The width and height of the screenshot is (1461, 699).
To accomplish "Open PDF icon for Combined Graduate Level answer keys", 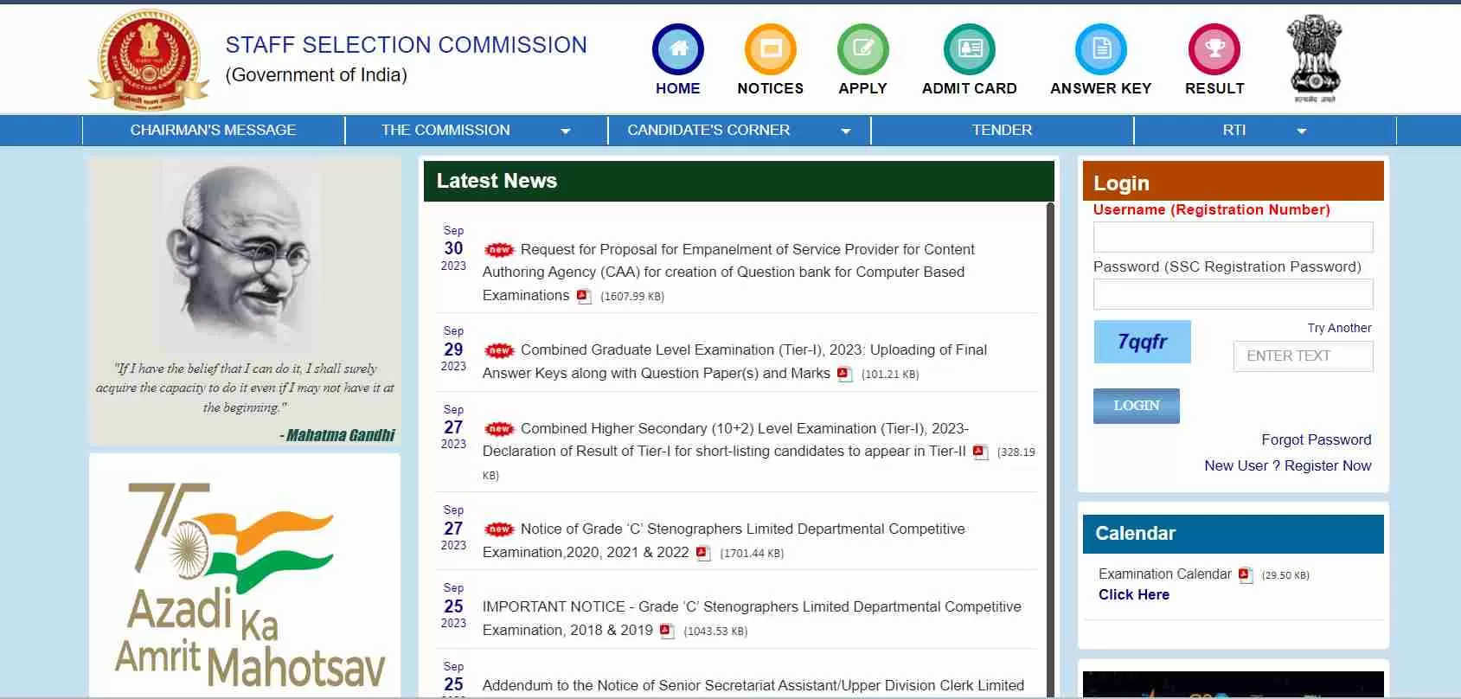I will click(x=845, y=374).
